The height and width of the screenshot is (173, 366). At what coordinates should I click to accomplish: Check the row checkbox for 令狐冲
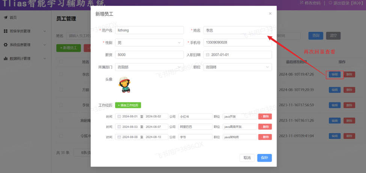click(61, 136)
